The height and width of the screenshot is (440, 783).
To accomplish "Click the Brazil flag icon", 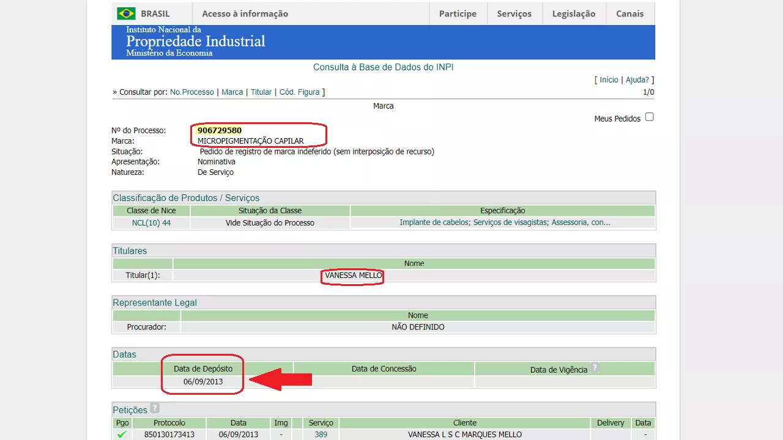I will [127, 13].
